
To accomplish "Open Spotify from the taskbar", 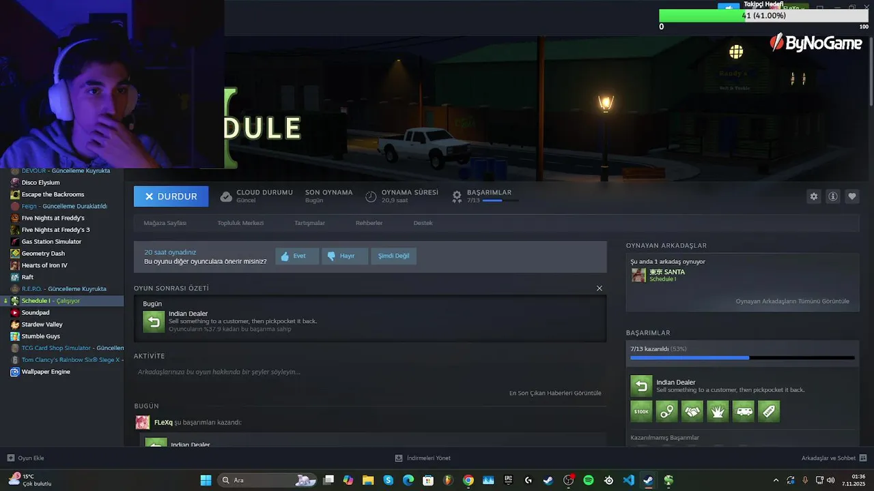I will pyautogui.click(x=589, y=480).
